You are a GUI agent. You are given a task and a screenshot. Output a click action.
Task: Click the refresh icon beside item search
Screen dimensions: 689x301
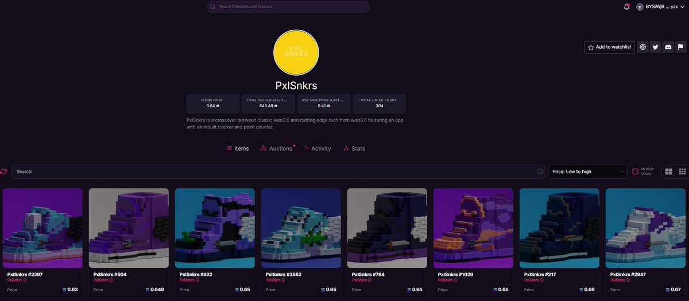(x=4, y=171)
